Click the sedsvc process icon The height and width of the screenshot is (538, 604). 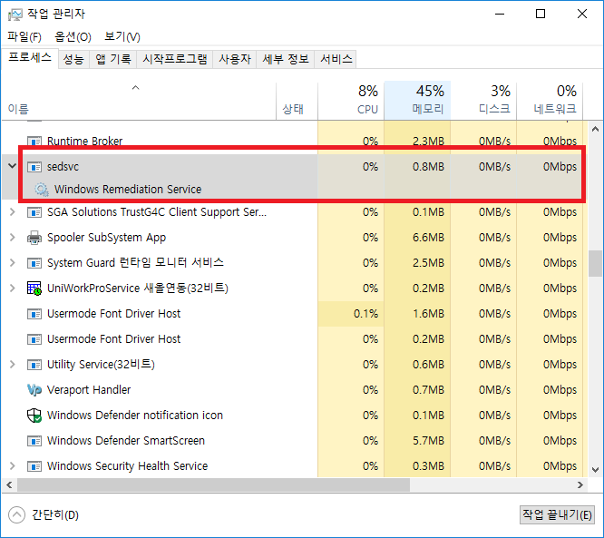point(34,167)
